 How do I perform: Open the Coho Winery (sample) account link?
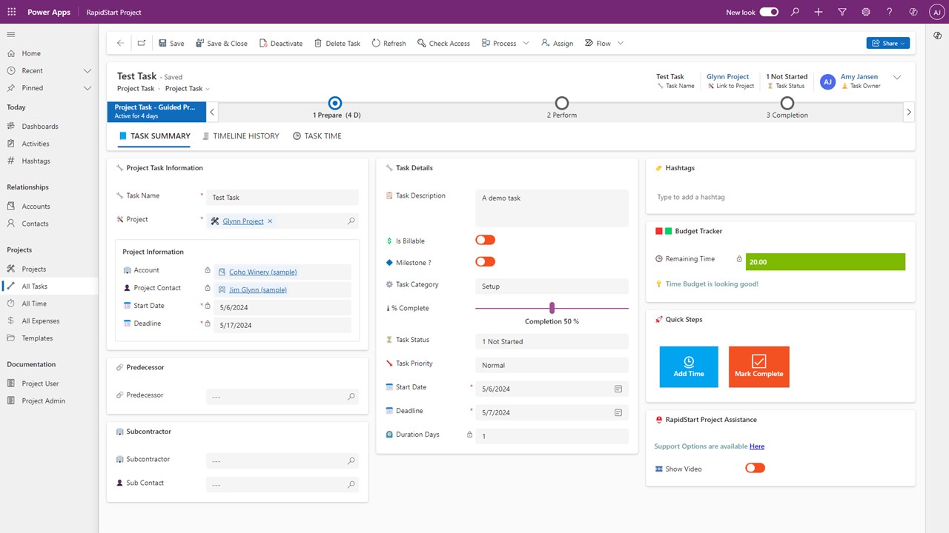click(262, 272)
